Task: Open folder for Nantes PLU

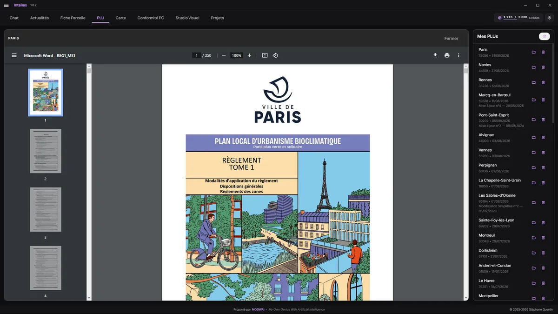Action: coord(534,67)
